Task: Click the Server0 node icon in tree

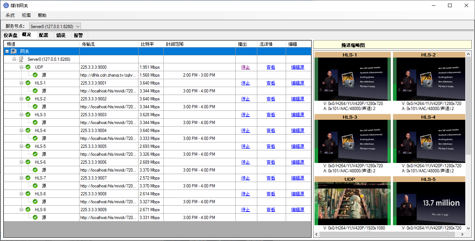Action: (21, 59)
